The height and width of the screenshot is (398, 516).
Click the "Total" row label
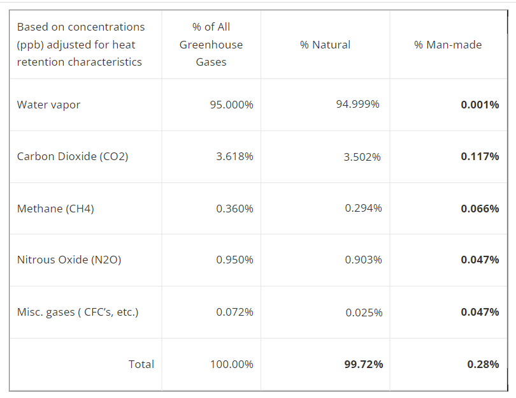141,364
